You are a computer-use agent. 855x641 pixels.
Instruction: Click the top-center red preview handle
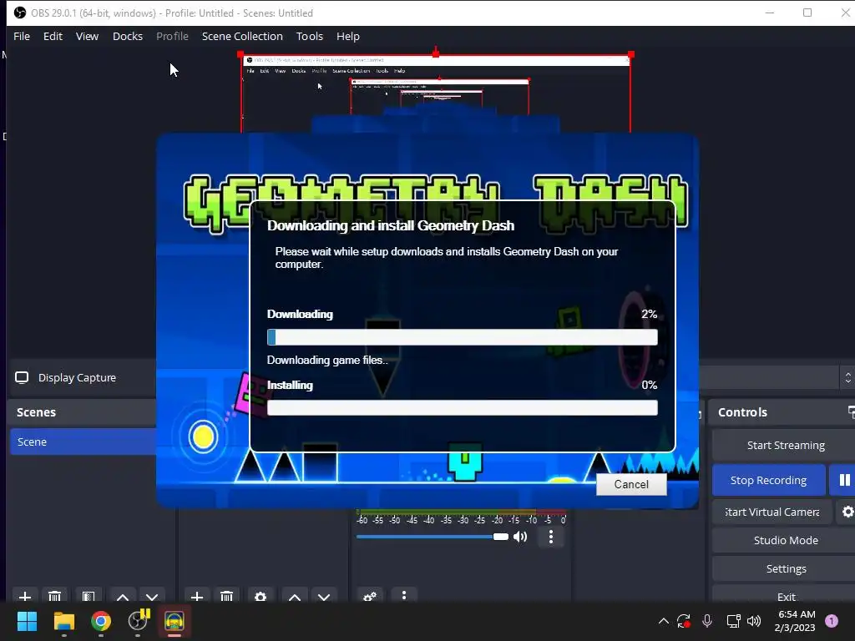coord(436,53)
